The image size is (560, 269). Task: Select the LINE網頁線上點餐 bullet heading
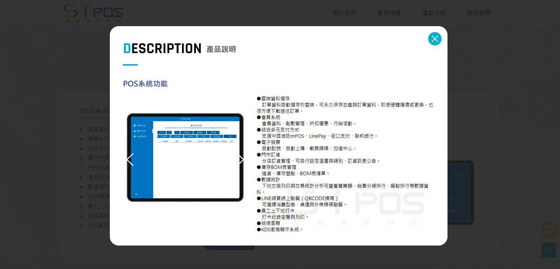(297, 198)
